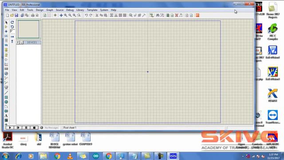
Task: Open the Help menu
Action: pos(114,10)
